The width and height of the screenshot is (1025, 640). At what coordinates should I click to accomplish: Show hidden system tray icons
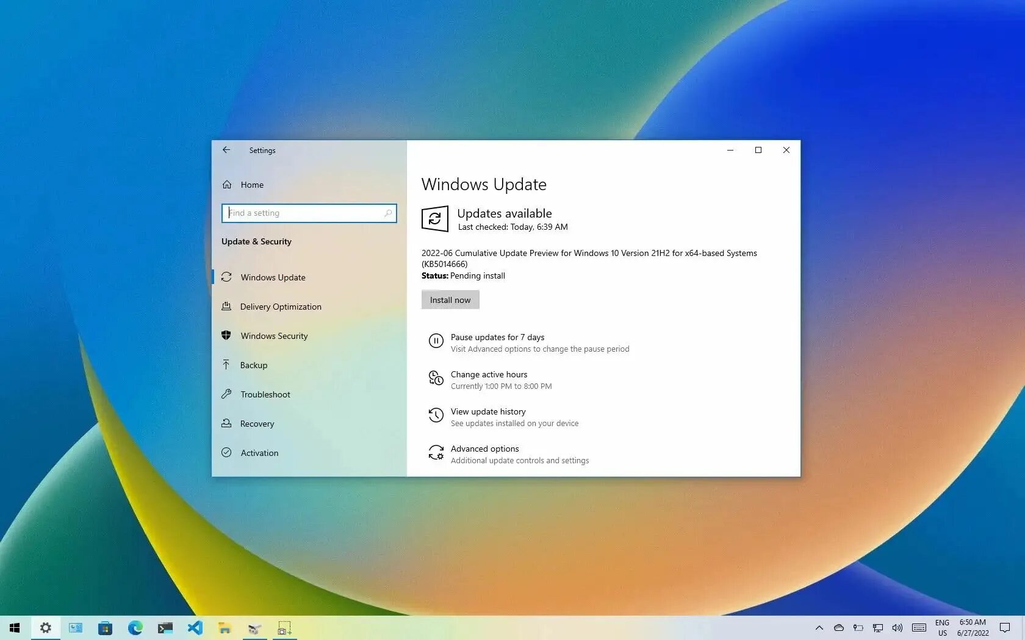pos(819,628)
